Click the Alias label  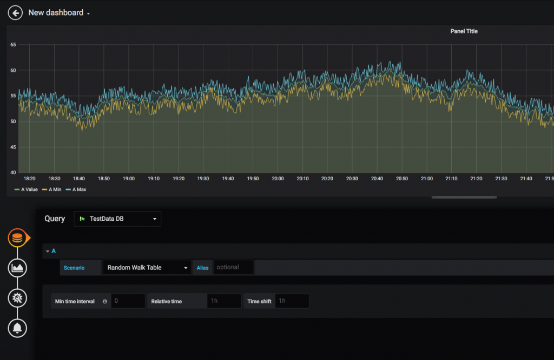point(202,268)
